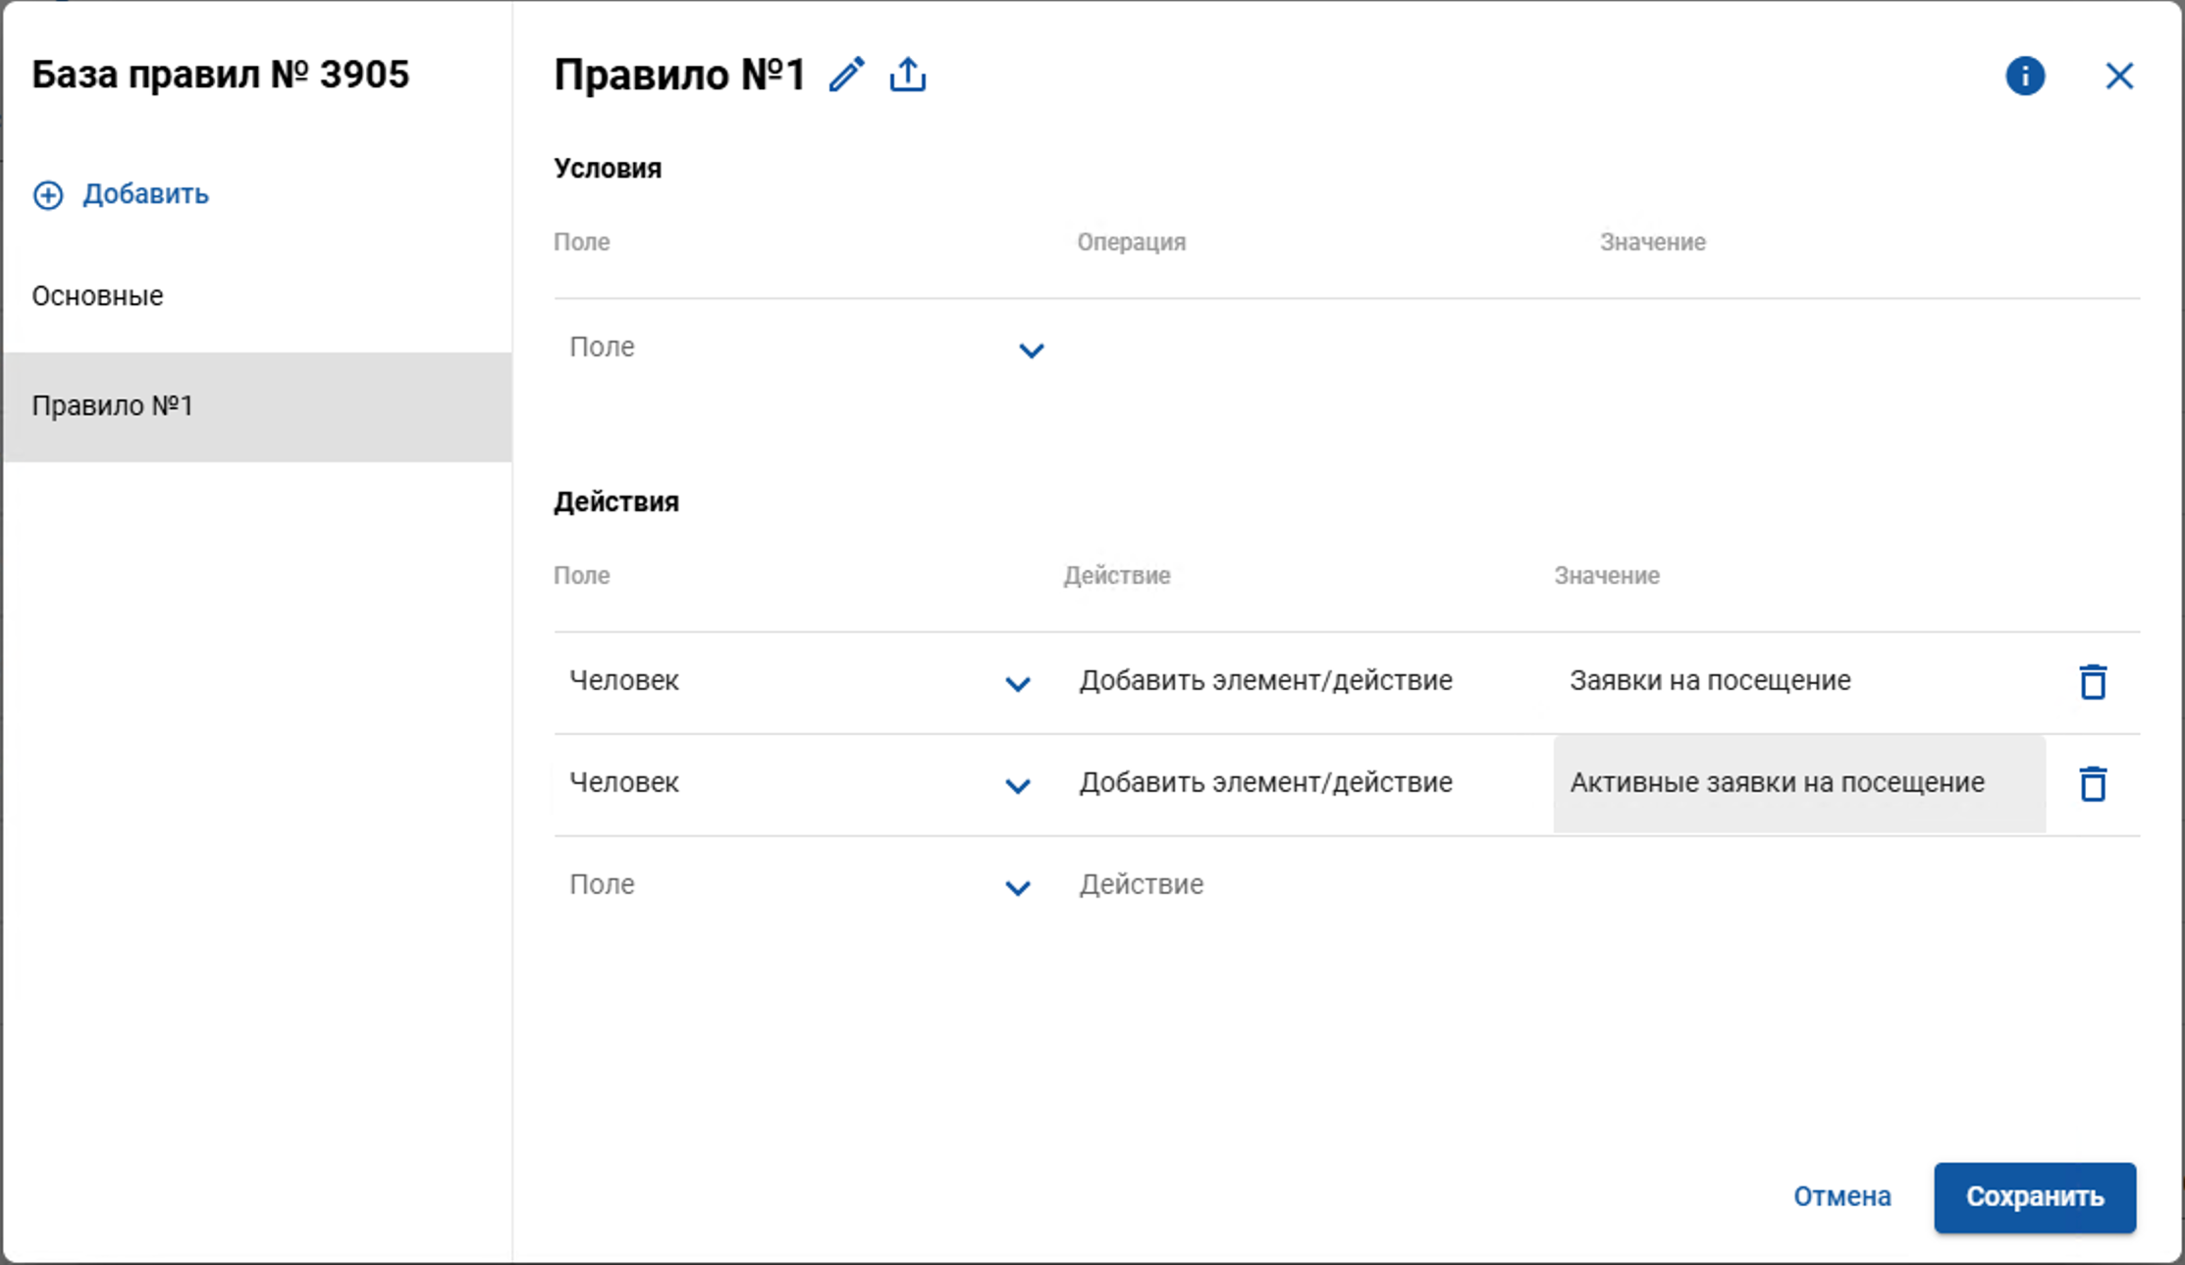Click the Заявки на посещение value field
The height and width of the screenshot is (1265, 2185).
pos(1710,681)
